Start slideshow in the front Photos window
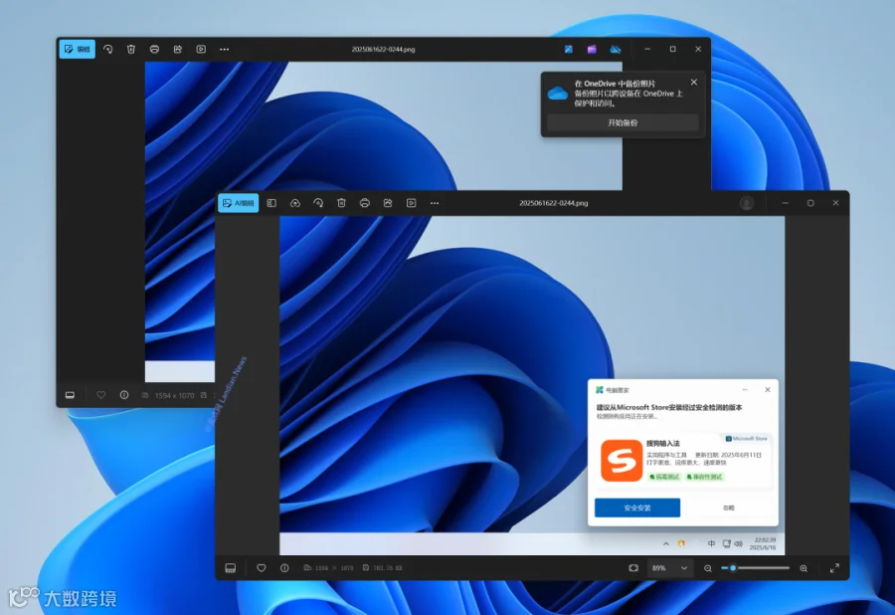 (x=411, y=203)
